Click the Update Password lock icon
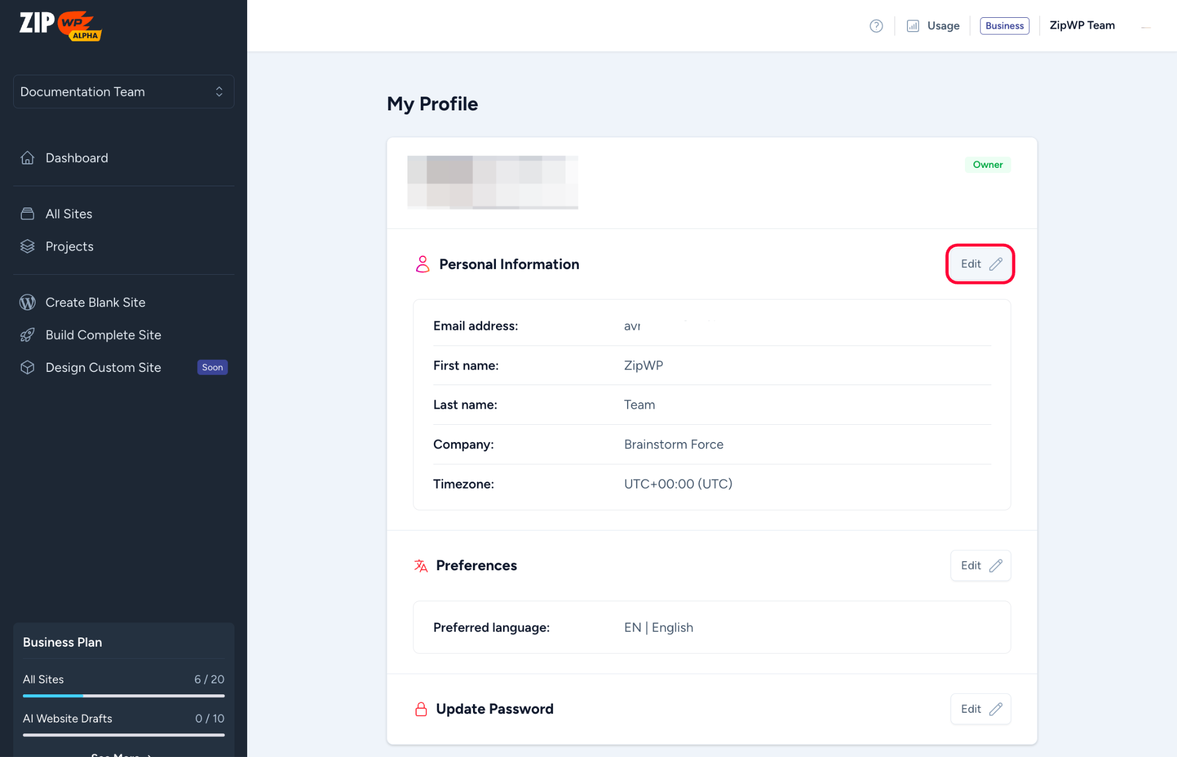The width and height of the screenshot is (1177, 757). (421, 709)
